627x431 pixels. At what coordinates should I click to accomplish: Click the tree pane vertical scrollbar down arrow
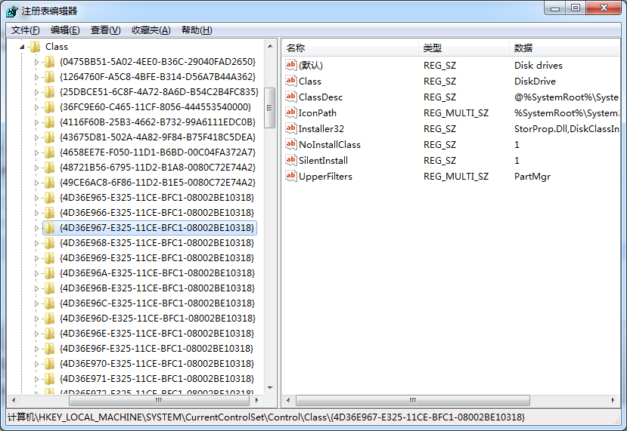[x=269, y=388]
